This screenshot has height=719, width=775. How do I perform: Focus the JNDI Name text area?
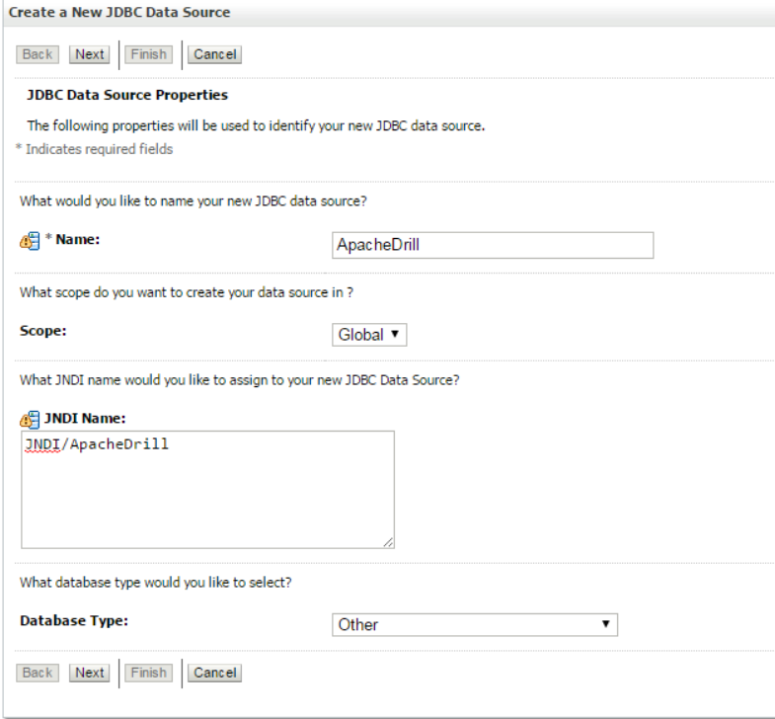pyautogui.click(x=207, y=490)
